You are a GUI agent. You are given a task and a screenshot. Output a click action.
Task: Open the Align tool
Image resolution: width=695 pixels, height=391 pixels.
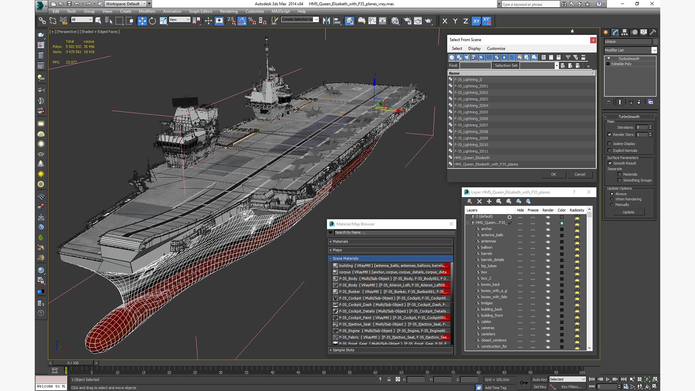337,21
